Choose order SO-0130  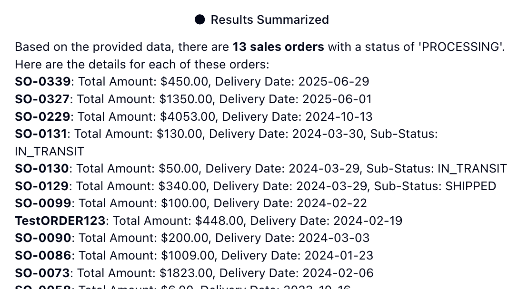[x=42, y=169]
